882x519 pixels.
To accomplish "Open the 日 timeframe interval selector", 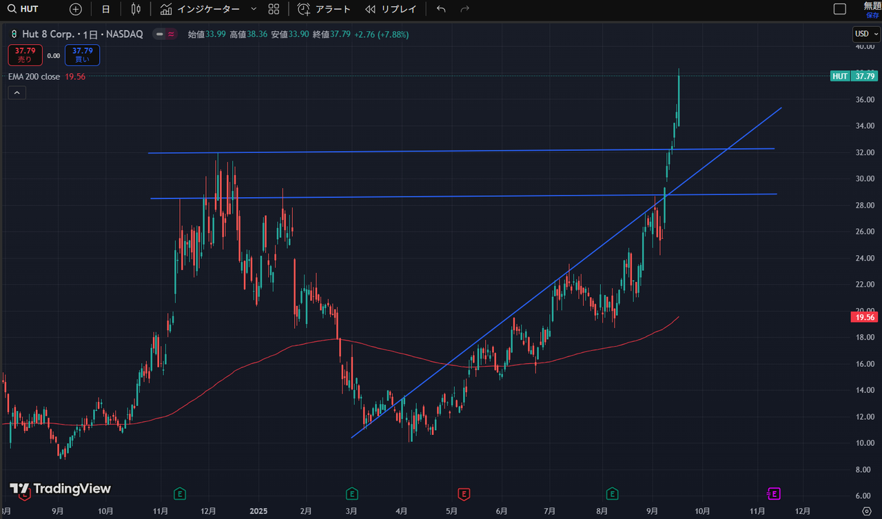I will click(x=105, y=9).
